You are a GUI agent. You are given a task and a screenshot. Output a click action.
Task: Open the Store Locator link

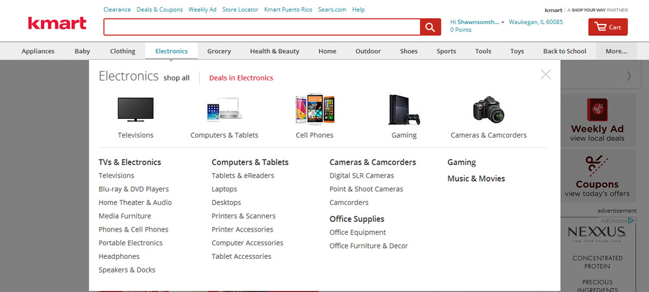240,10
